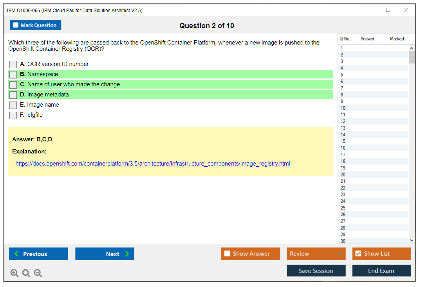Viewport: 421px width, 287px height.
Task: Go to the Next question
Action: tap(105, 254)
